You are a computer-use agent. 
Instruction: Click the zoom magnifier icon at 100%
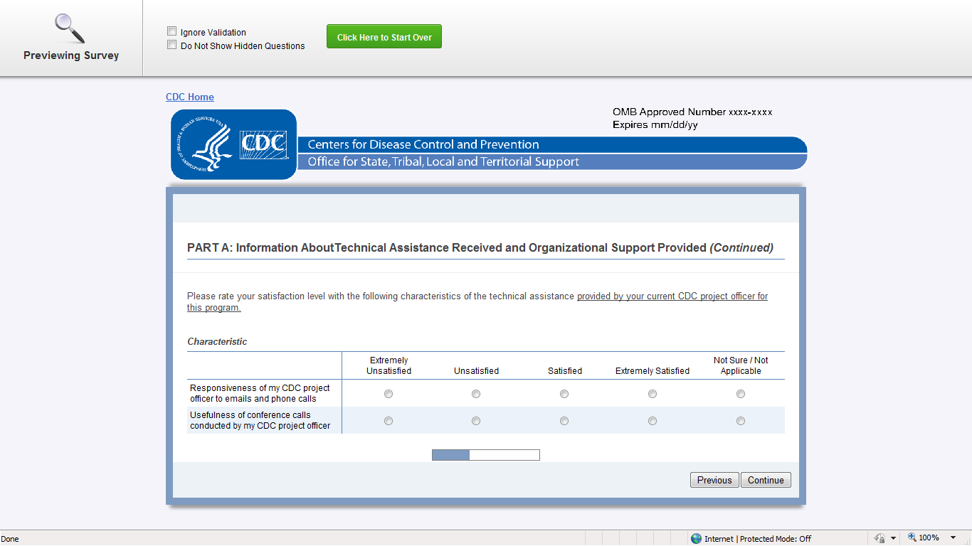[x=912, y=538]
